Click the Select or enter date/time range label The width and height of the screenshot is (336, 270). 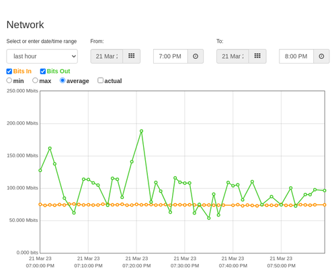click(x=42, y=42)
